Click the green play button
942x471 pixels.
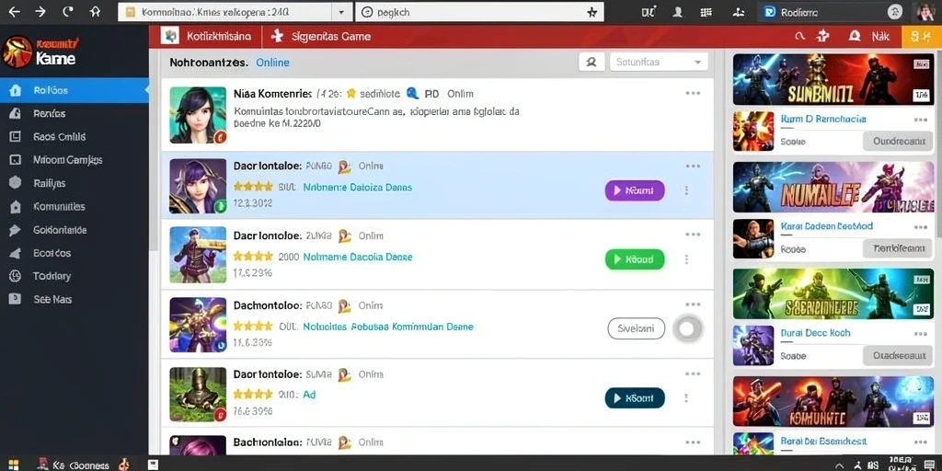tap(635, 259)
